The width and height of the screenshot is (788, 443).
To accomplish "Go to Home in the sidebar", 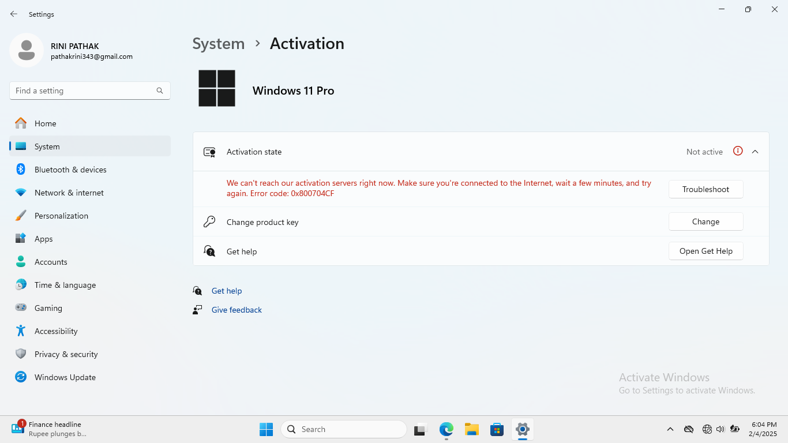I will pyautogui.click(x=45, y=123).
